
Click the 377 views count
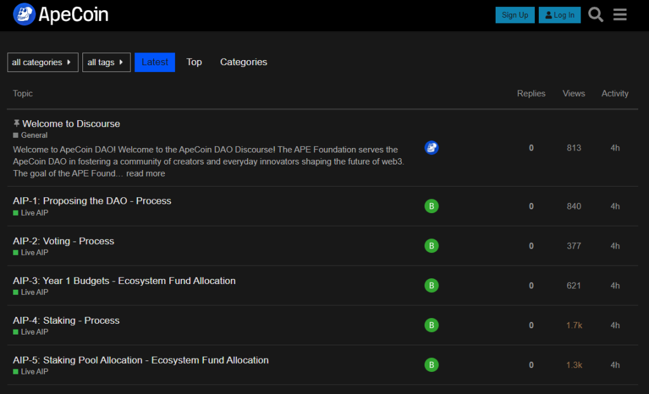click(574, 246)
